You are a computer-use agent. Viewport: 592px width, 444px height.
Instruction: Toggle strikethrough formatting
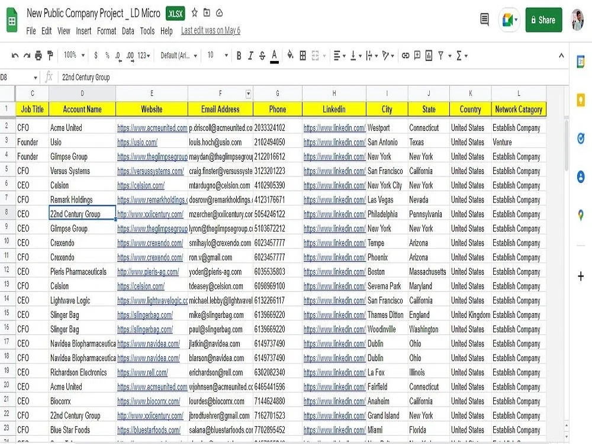(262, 56)
